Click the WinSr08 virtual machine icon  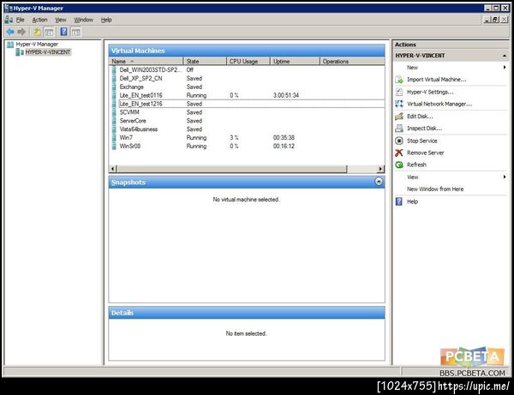(114, 147)
